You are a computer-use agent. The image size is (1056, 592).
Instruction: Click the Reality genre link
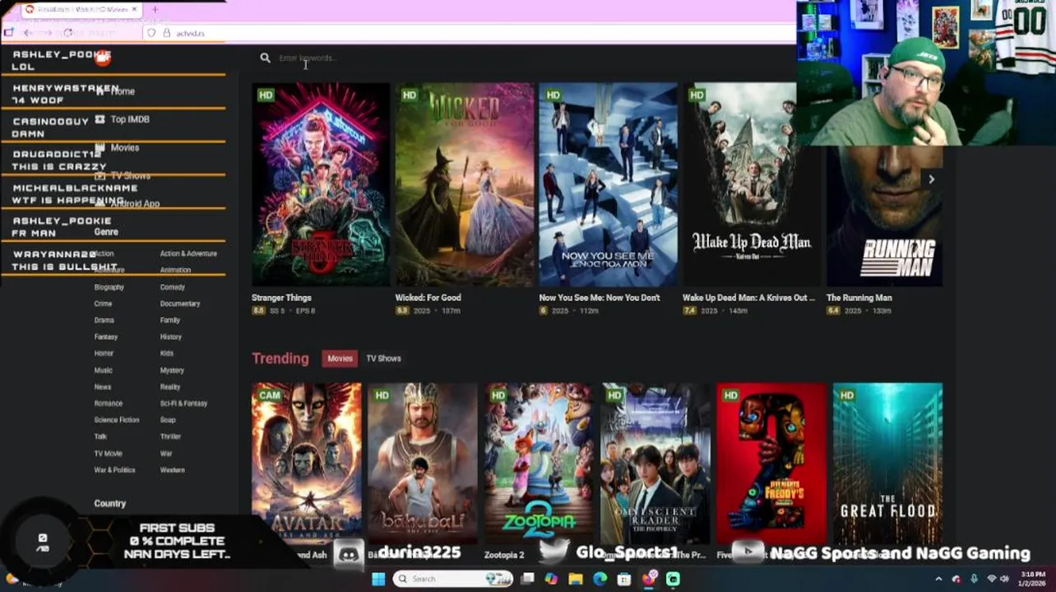tap(170, 387)
